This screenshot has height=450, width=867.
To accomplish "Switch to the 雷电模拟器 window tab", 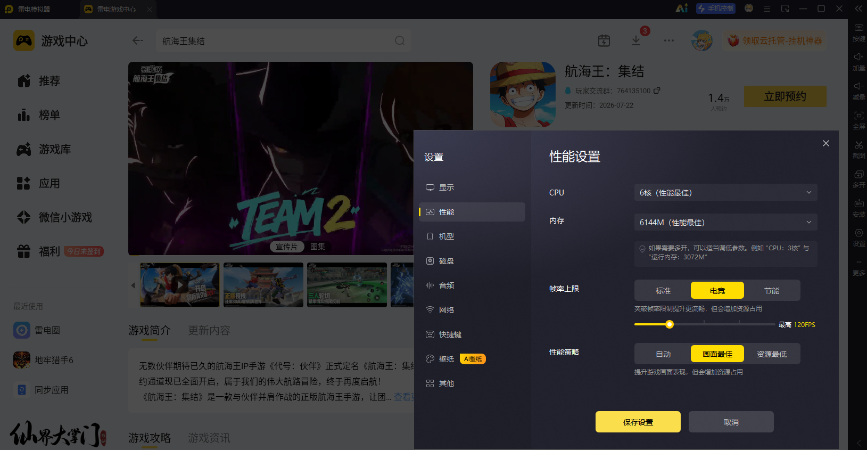I will [x=34, y=9].
